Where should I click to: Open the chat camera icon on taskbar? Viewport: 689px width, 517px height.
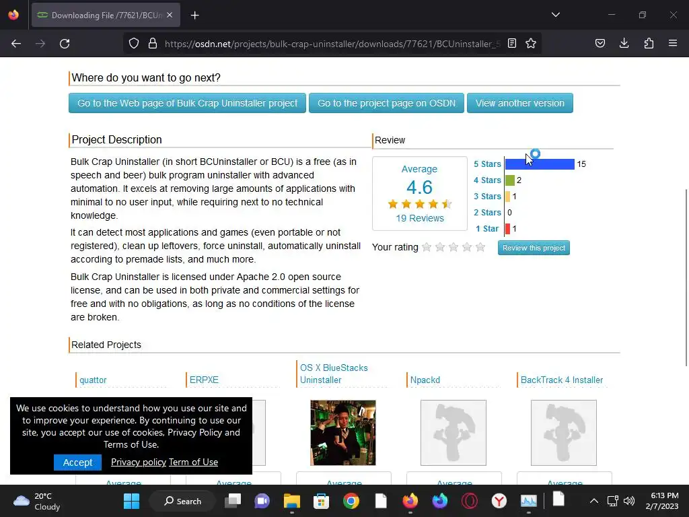(262, 501)
